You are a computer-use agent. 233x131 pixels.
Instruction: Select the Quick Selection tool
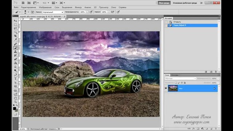coord(15,32)
